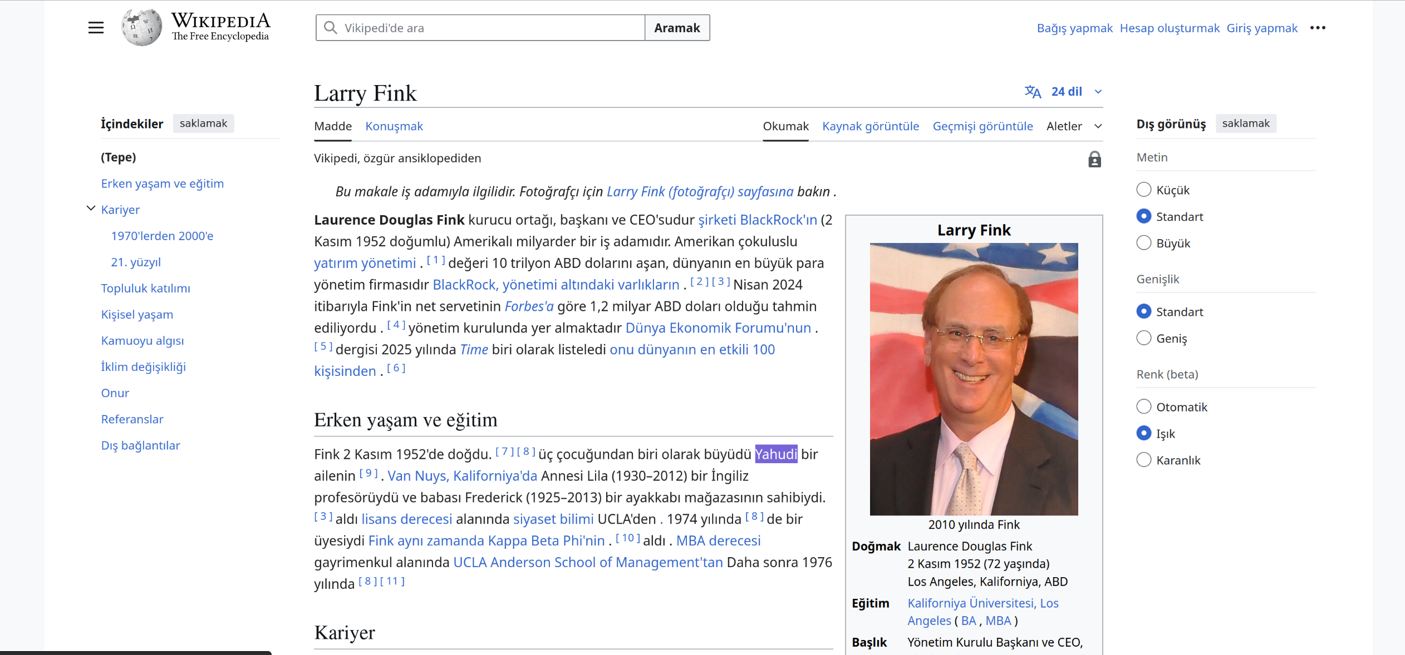Open Kaynak görüntüle tab
Image resolution: width=1405 pixels, height=655 pixels.
[x=871, y=126]
